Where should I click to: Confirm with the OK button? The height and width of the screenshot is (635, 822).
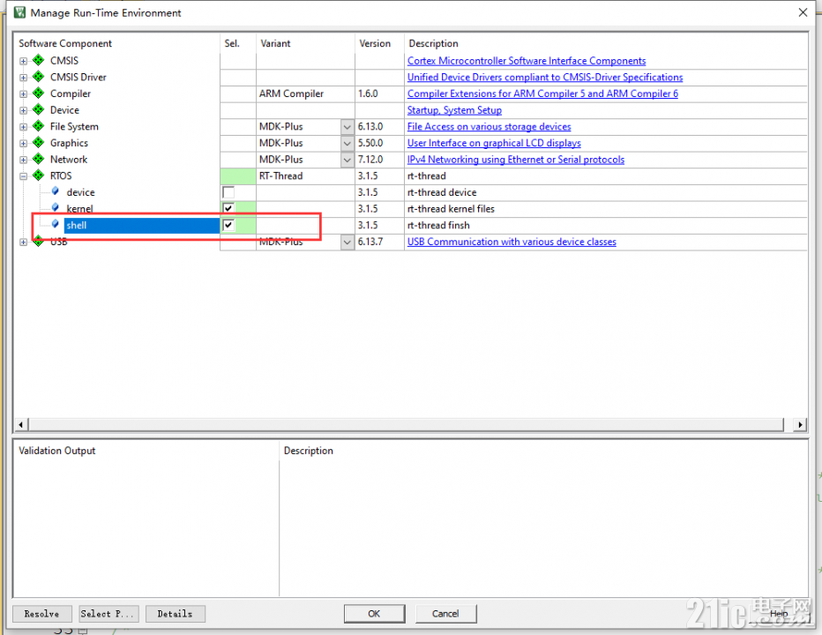pyautogui.click(x=374, y=614)
